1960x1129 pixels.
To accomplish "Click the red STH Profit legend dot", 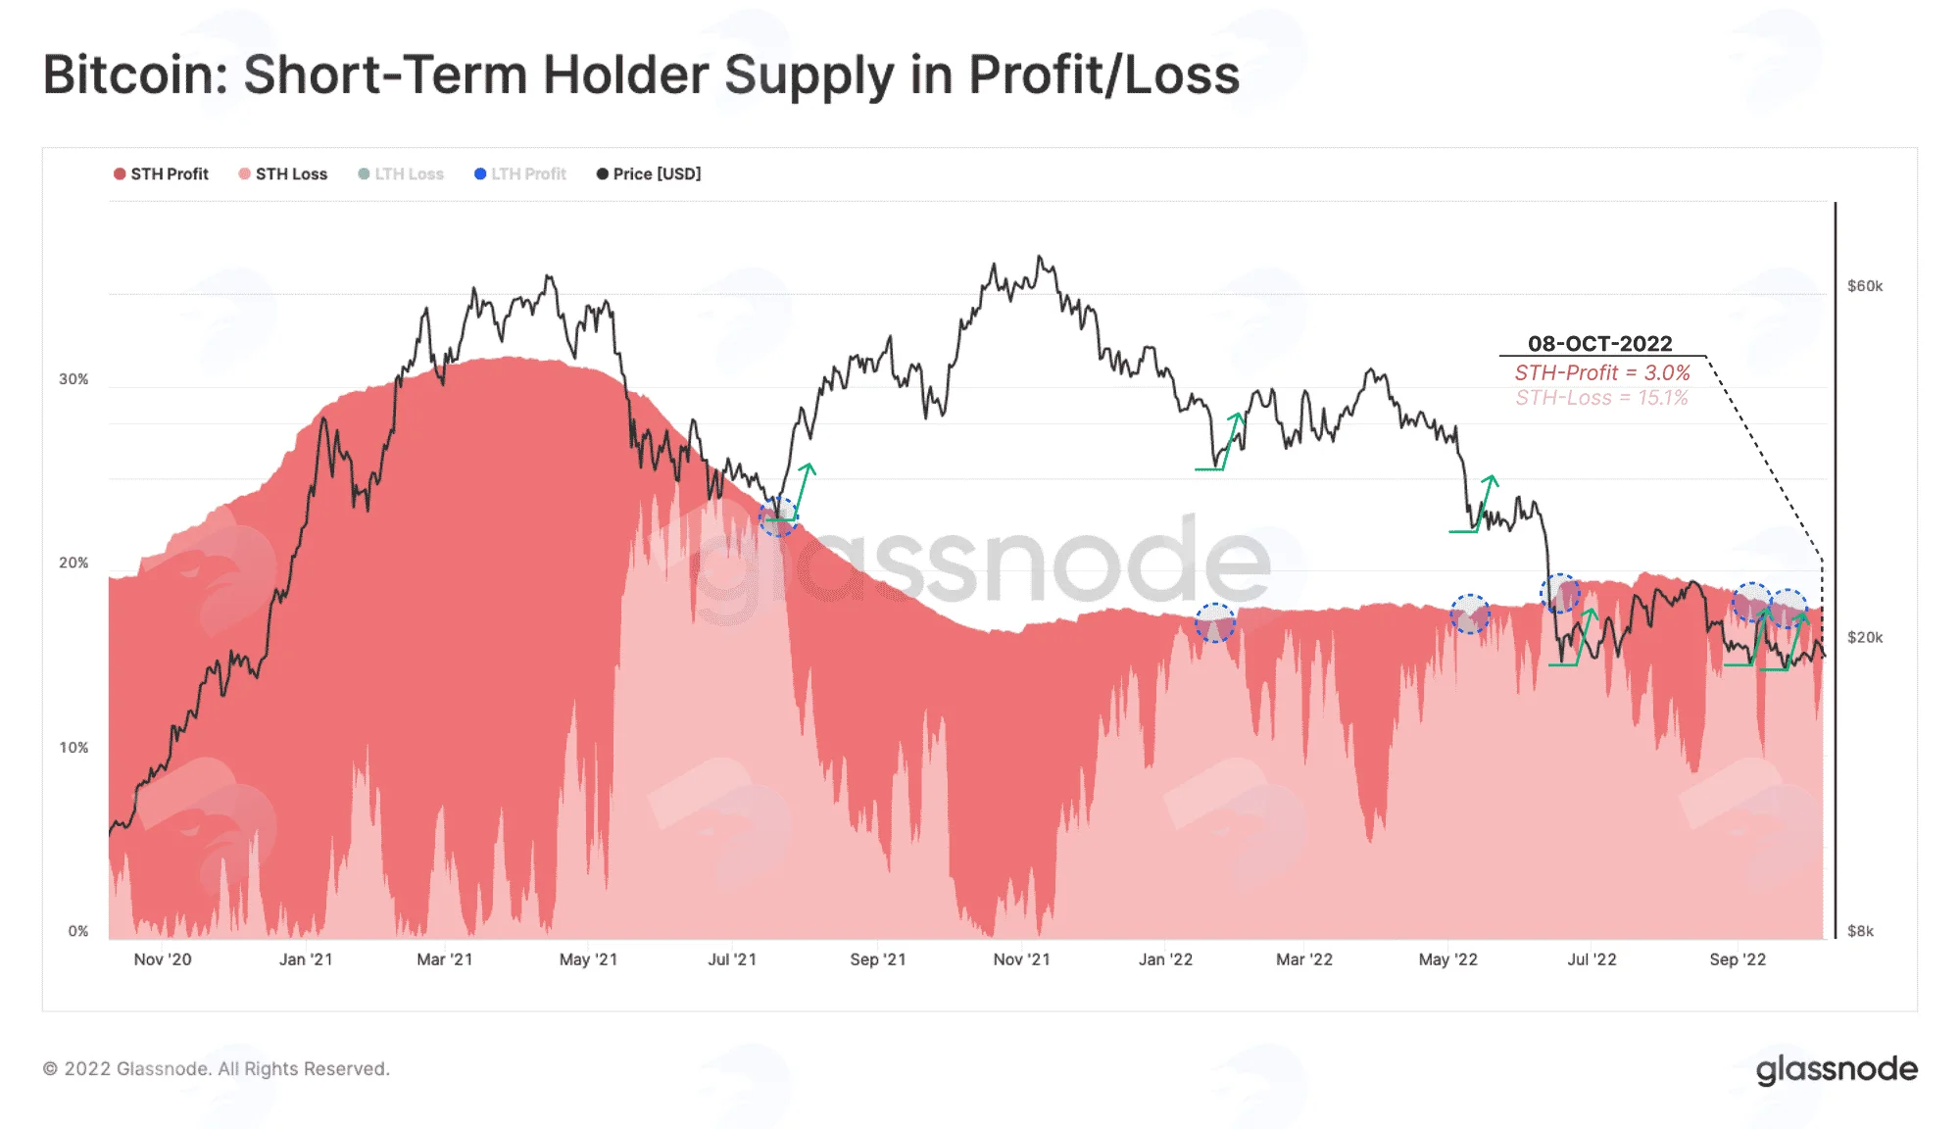I will click(120, 173).
